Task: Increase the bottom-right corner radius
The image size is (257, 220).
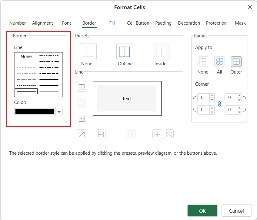Action: [239, 108]
